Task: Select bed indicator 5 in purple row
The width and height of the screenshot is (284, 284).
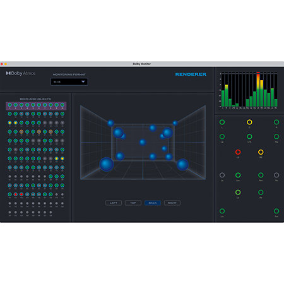Action: click(33, 105)
